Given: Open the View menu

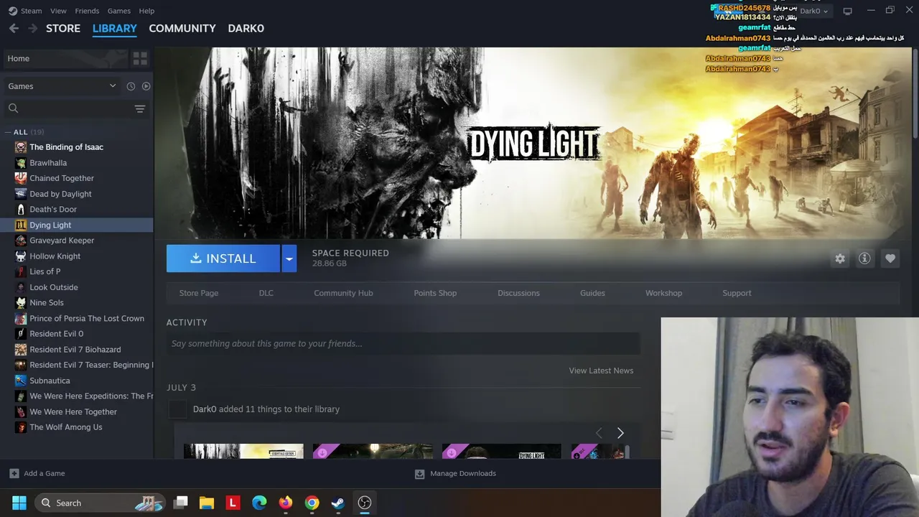Looking at the screenshot, I should coord(58,11).
